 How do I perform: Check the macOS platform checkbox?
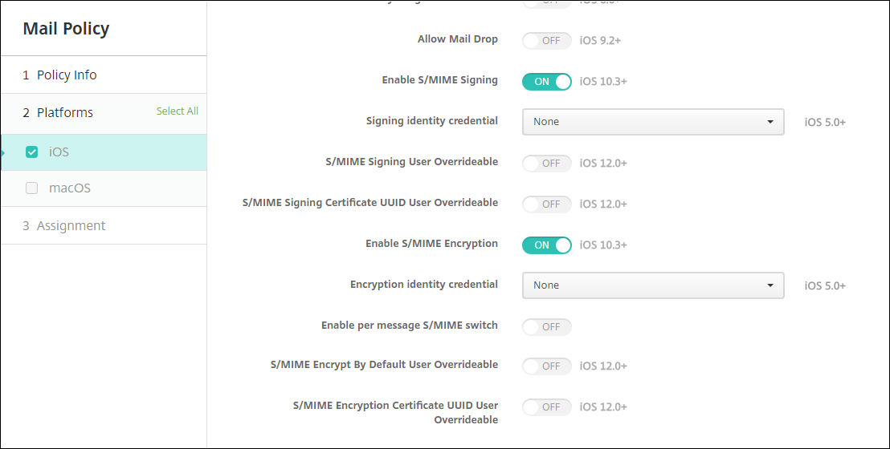pyautogui.click(x=32, y=188)
